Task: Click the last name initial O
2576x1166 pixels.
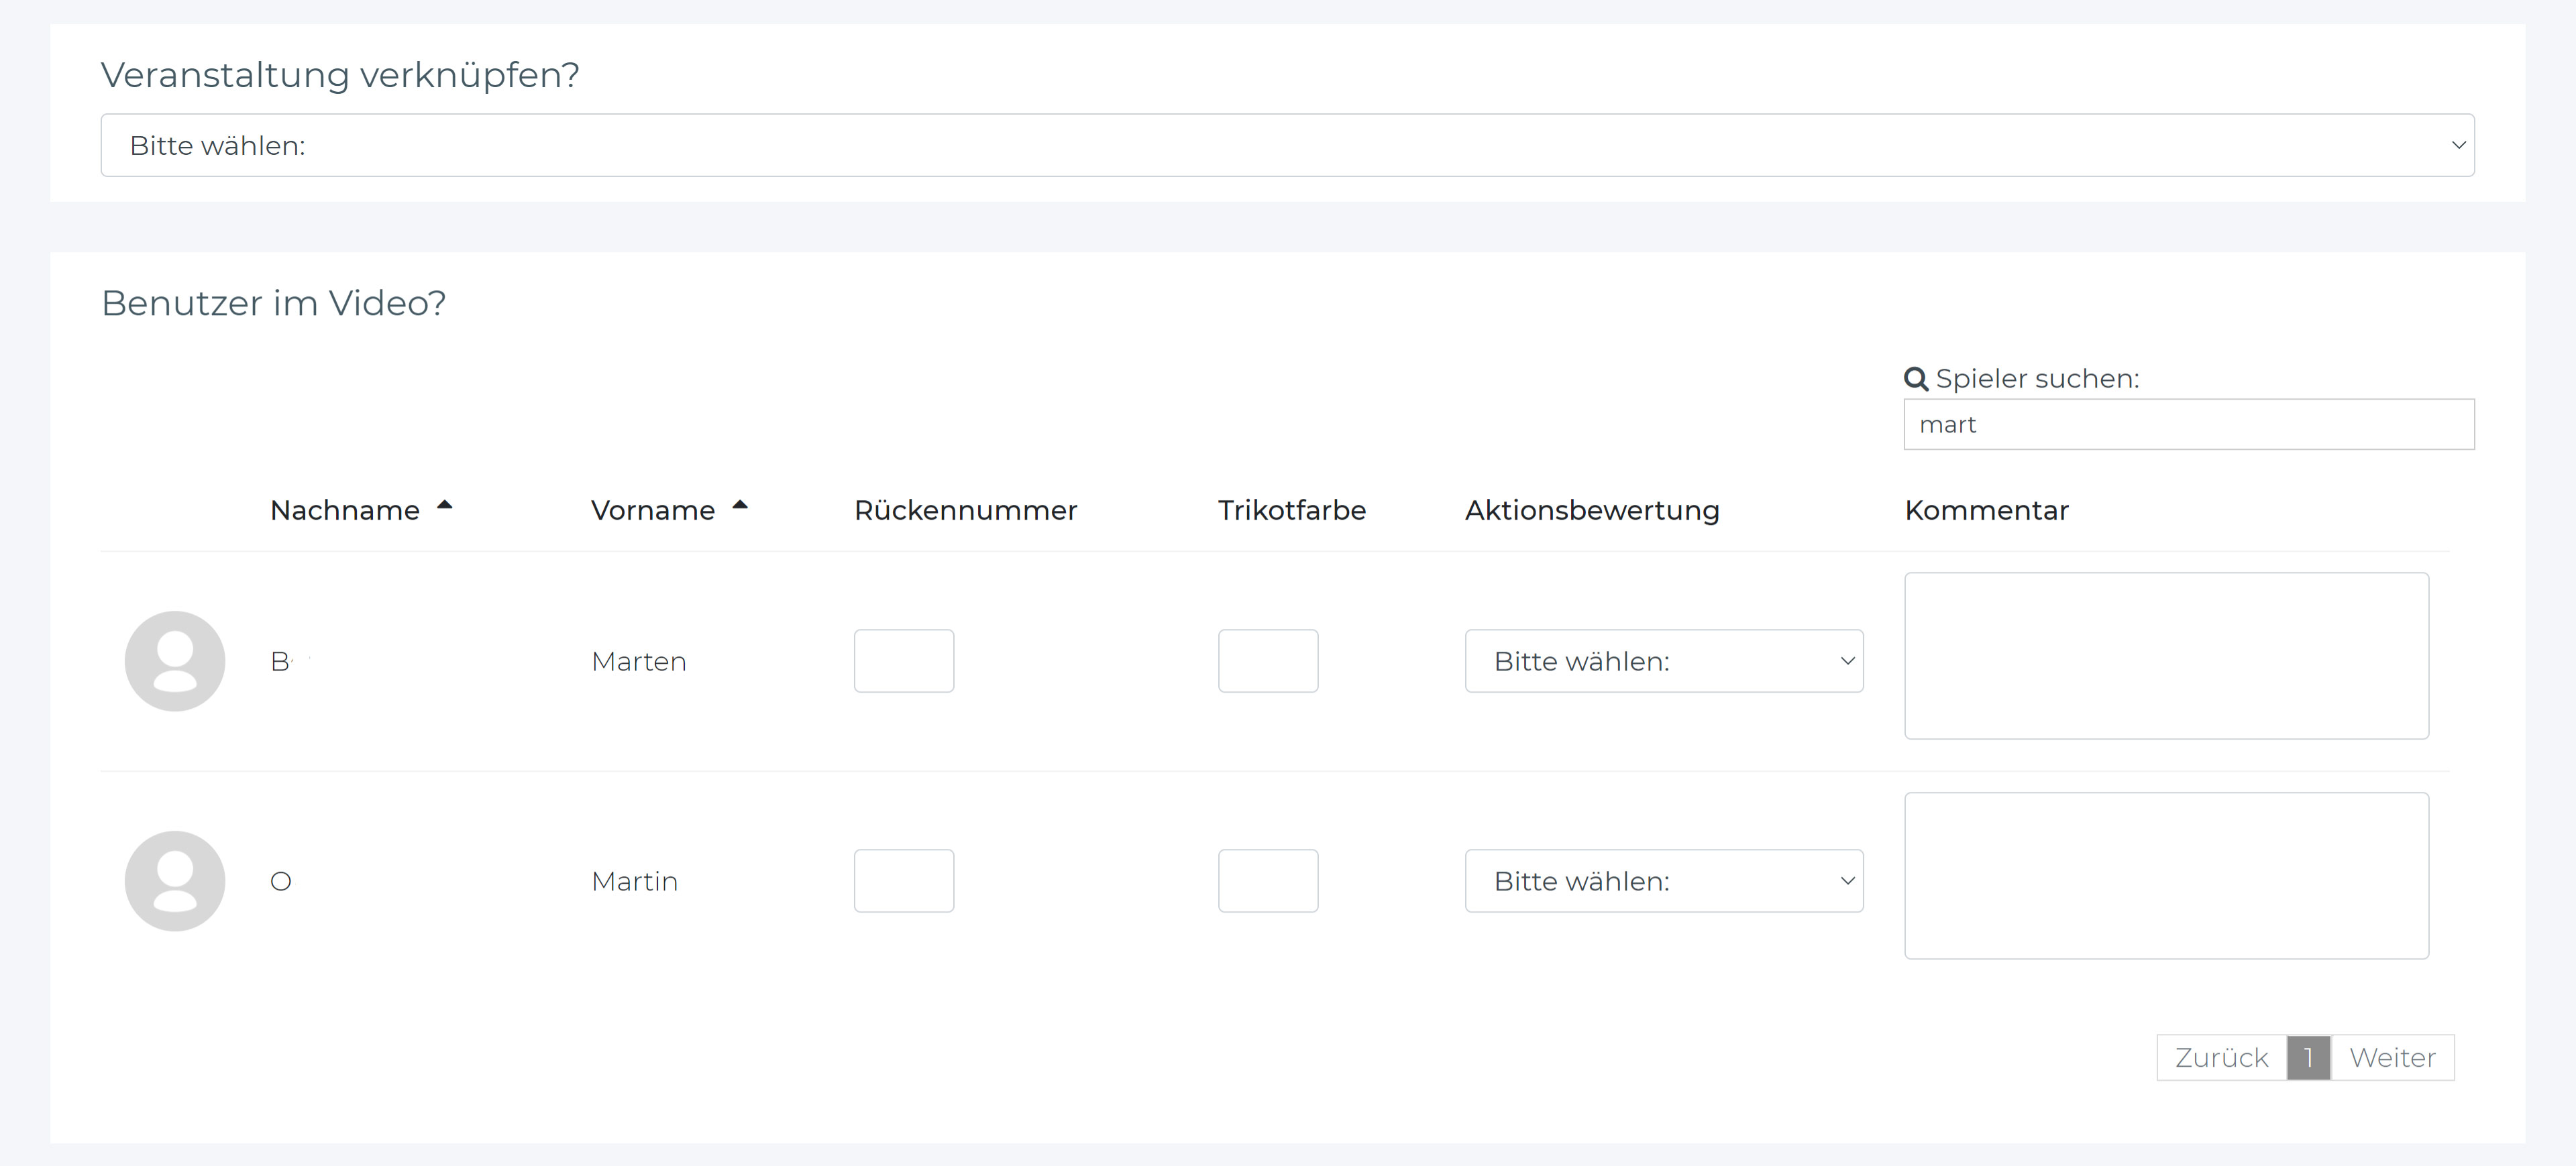Action: pos(281,881)
